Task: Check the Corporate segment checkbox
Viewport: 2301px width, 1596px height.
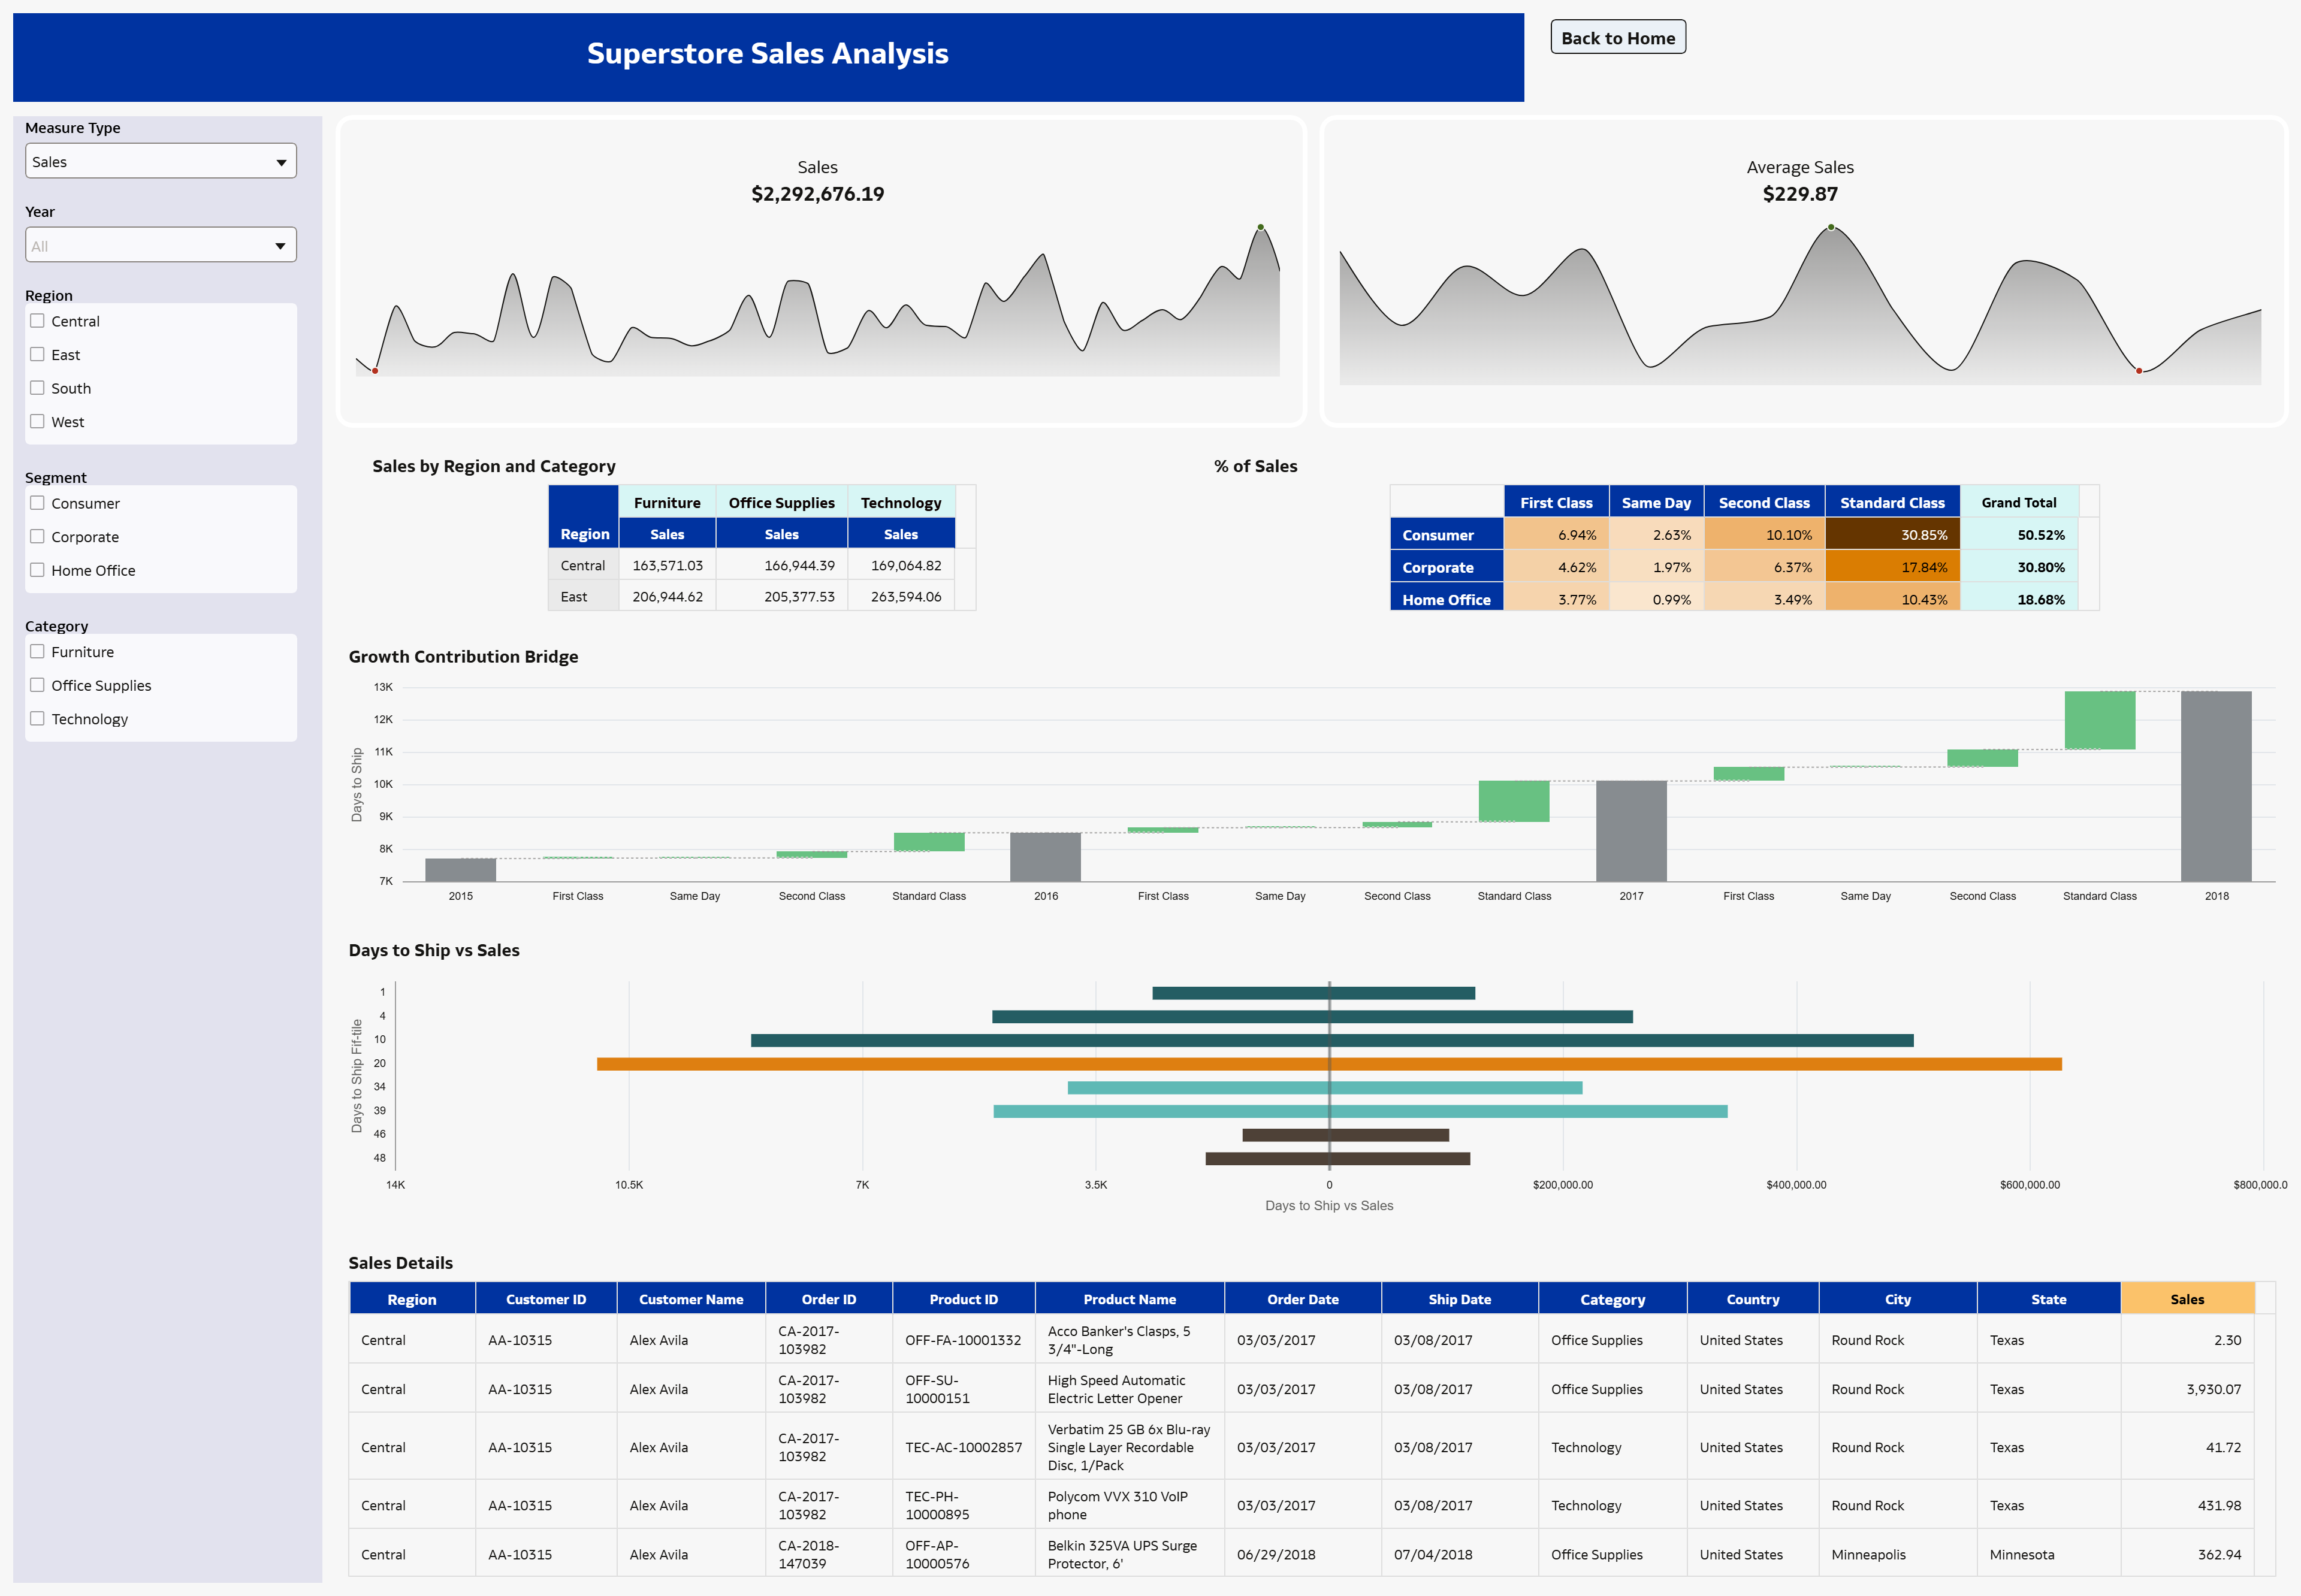Action: (x=37, y=537)
